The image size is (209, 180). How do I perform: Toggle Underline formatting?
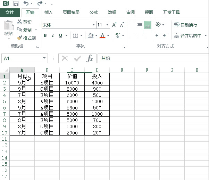(61, 35)
